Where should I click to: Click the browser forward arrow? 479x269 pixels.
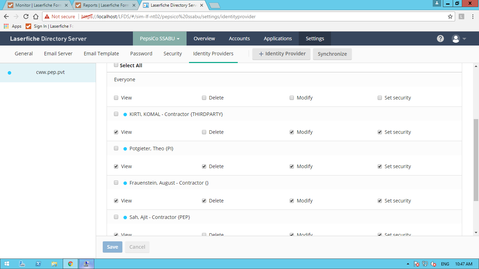pos(16,16)
